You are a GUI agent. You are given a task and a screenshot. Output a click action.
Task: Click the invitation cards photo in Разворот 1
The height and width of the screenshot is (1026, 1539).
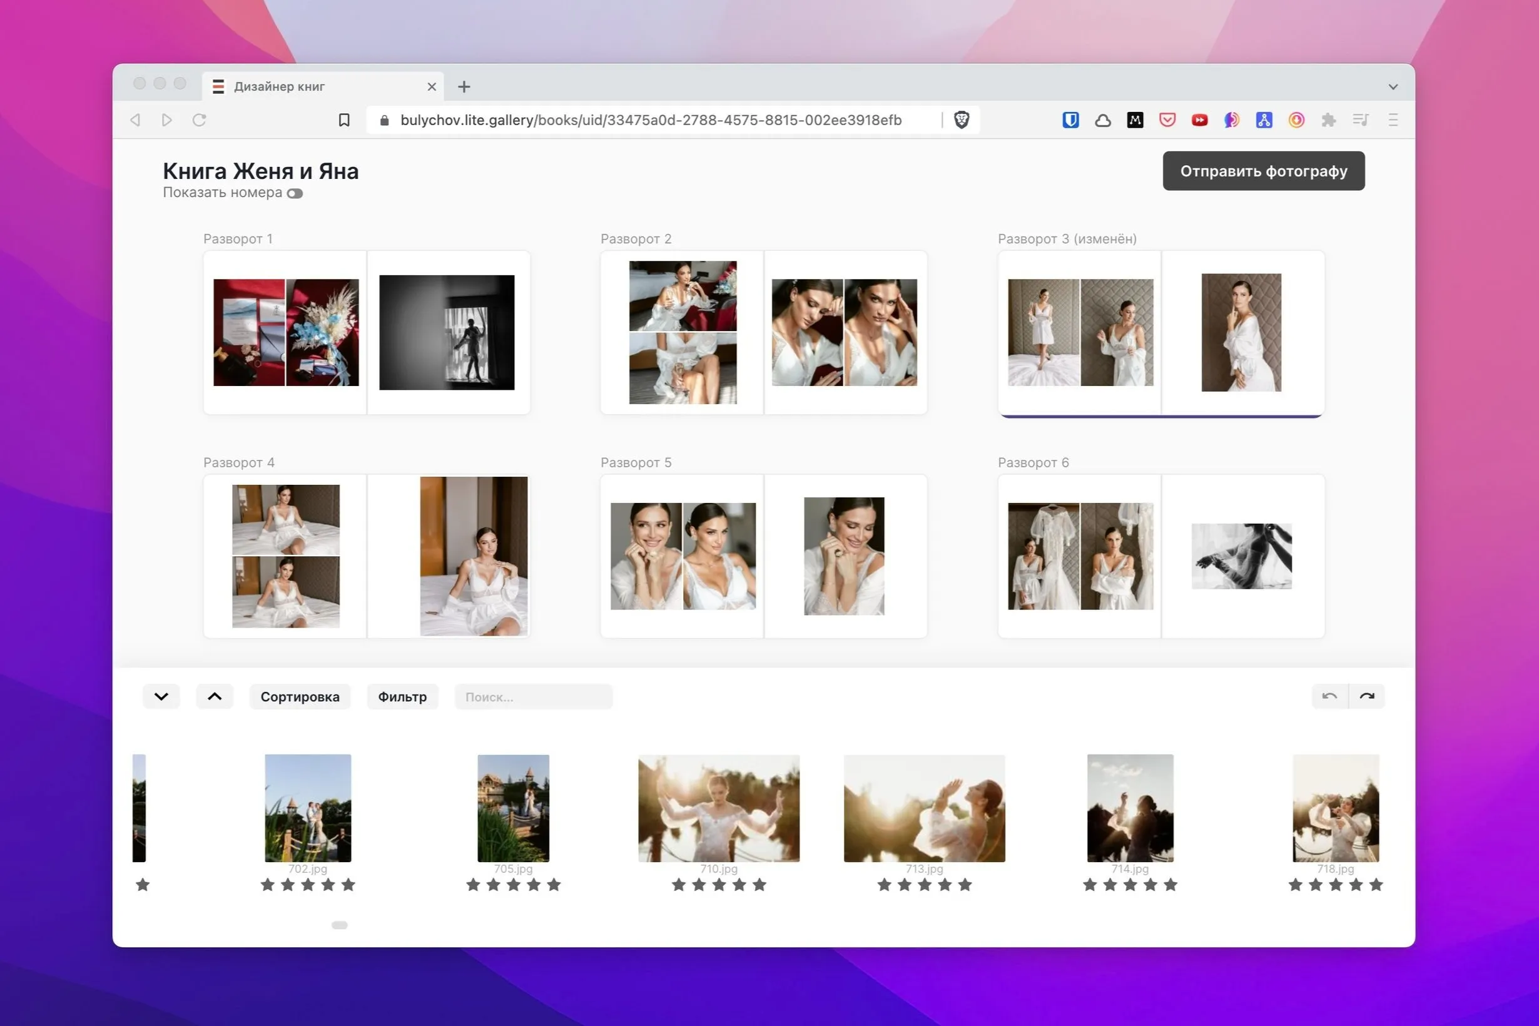(x=249, y=332)
